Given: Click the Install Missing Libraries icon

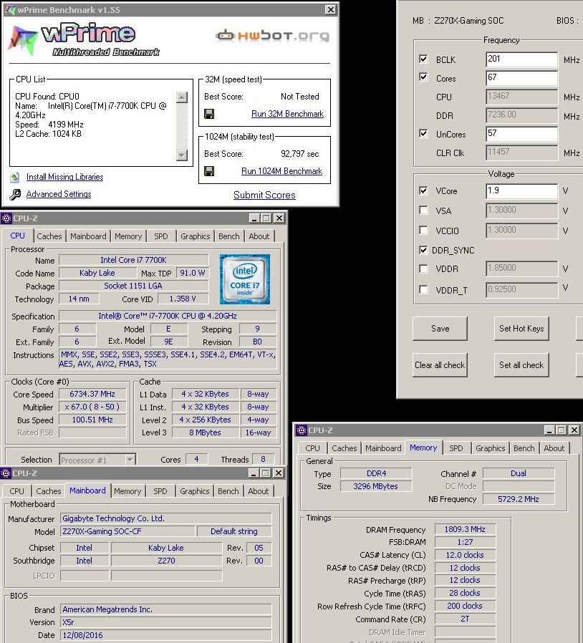Looking at the screenshot, I should pos(15,177).
